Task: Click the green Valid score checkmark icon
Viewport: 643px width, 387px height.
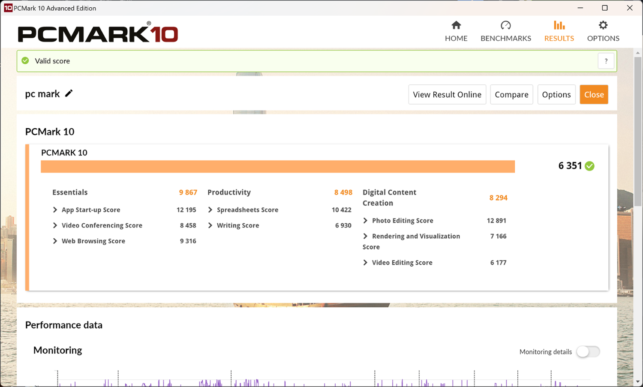Action: [x=26, y=61]
